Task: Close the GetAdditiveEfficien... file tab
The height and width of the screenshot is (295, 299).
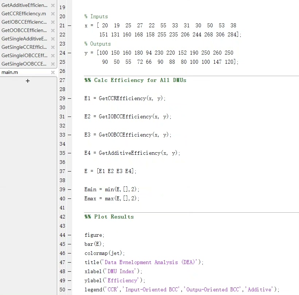Action: 53,5
